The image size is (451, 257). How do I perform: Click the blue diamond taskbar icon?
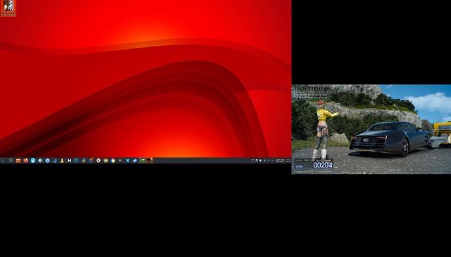coord(41,160)
